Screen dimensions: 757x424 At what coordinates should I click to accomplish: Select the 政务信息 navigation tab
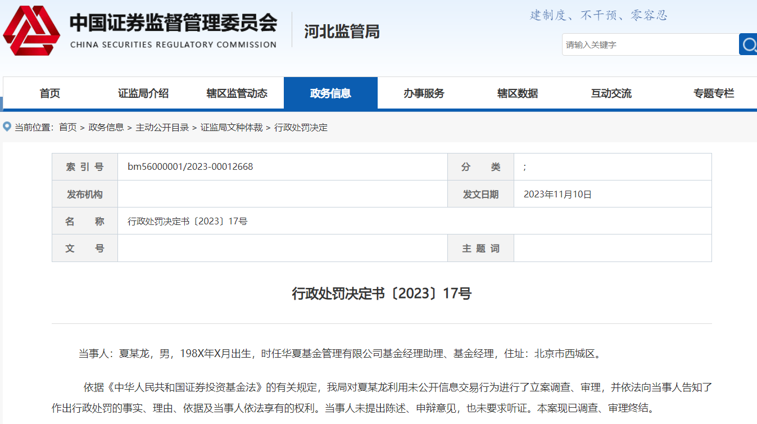click(330, 93)
